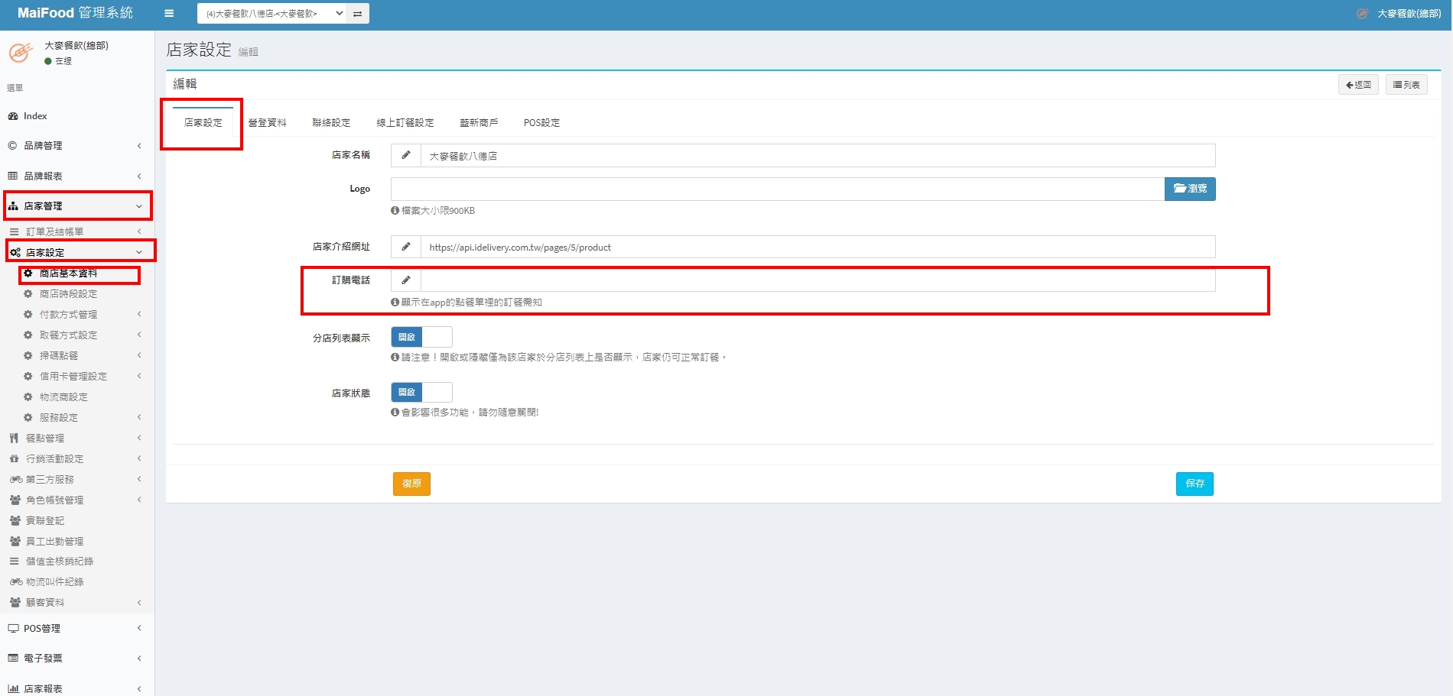Viewport: 1453px width, 696px height.
Task: Click the 訂購電話 input field
Action: click(817, 280)
